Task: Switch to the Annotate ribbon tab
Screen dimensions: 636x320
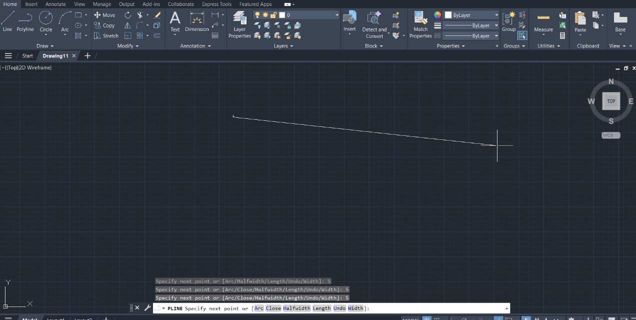Action: pos(55,4)
